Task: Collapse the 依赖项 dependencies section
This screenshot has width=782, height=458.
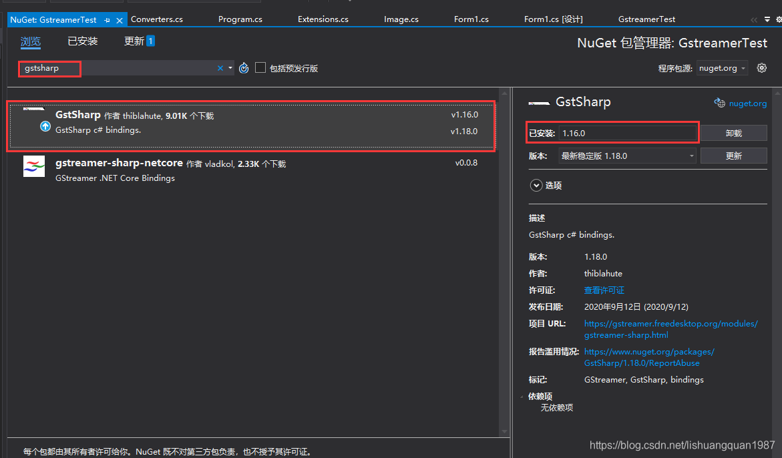Action: pos(522,397)
